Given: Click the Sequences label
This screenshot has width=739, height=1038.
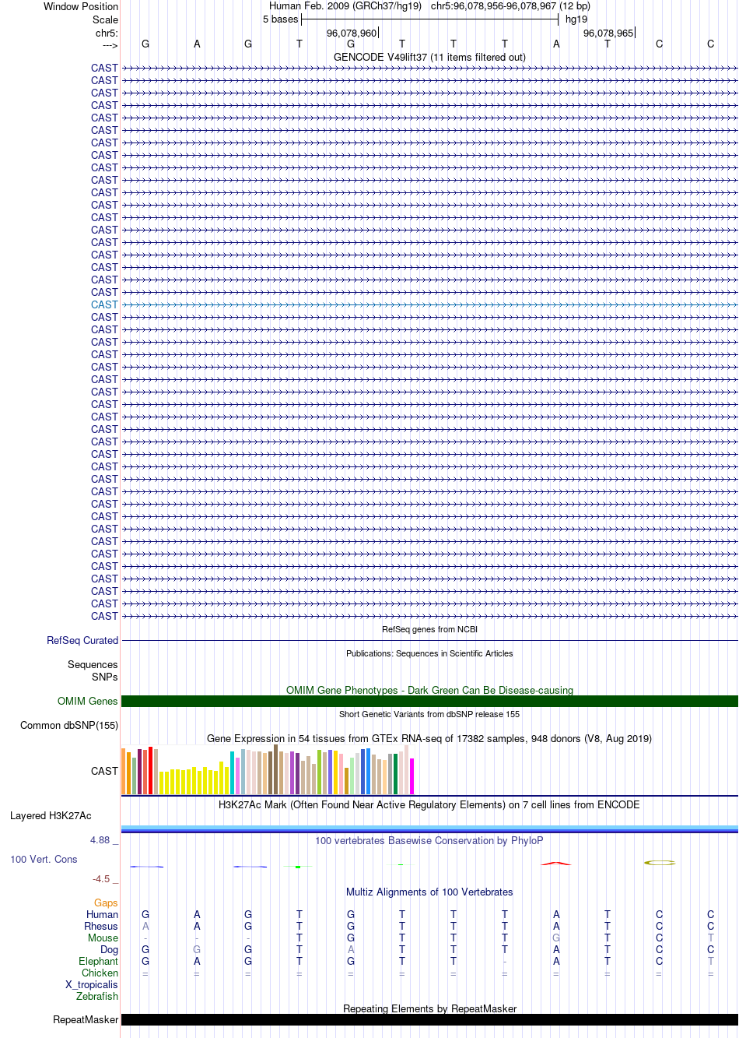Looking at the screenshot, I should pyautogui.click(x=93, y=664).
